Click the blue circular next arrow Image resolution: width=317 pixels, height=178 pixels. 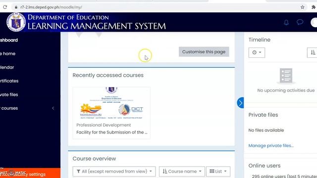coord(240,103)
